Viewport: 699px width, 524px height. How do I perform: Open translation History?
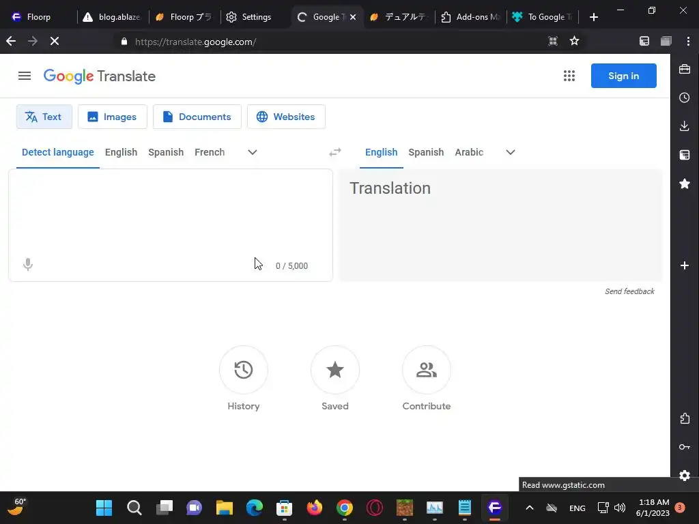coord(244,370)
